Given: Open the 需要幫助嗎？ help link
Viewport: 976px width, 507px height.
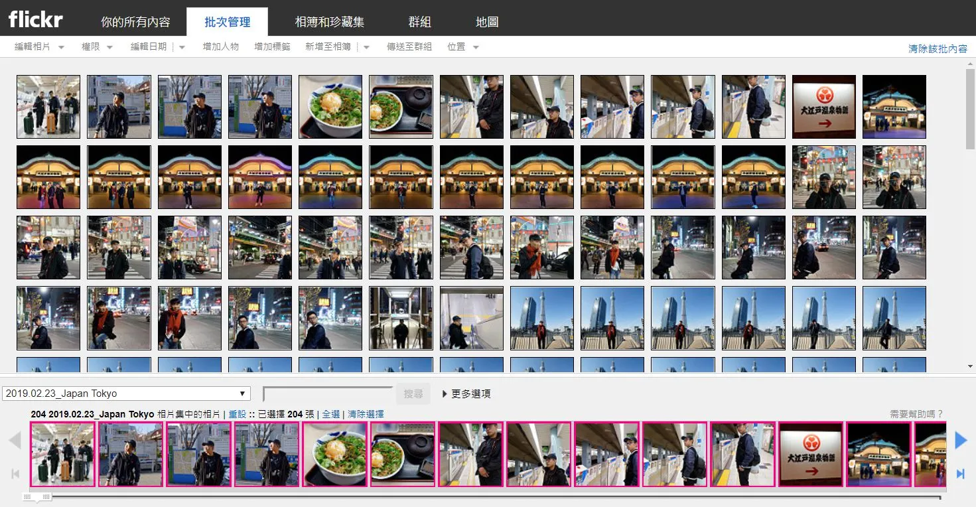Looking at the screenshot, I should click(916, 414).
